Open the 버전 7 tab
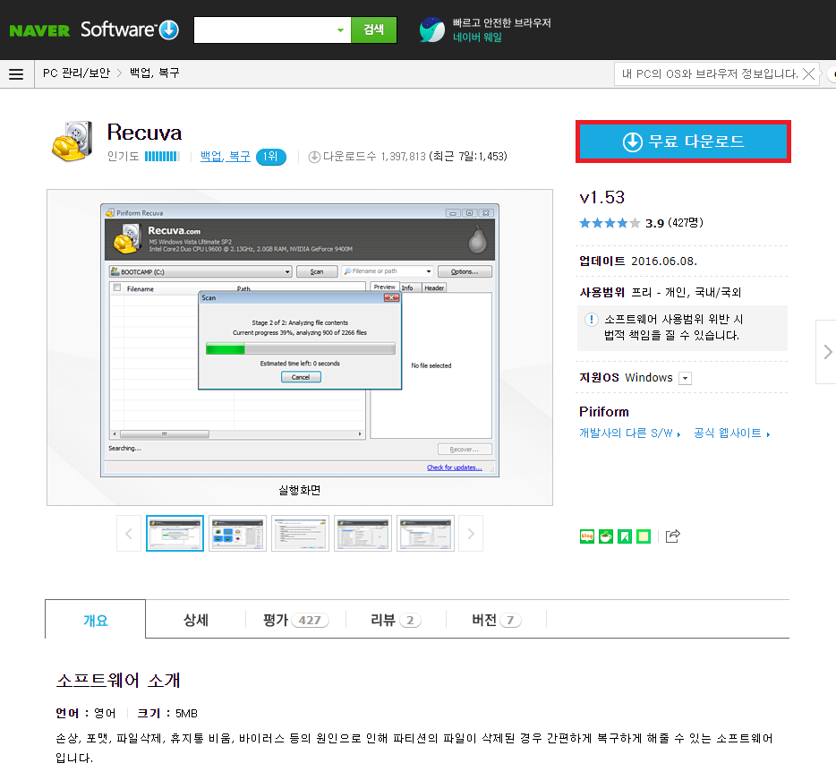This screenshot has height=772, width=836. pyautogui.click(x=497, y=620)
